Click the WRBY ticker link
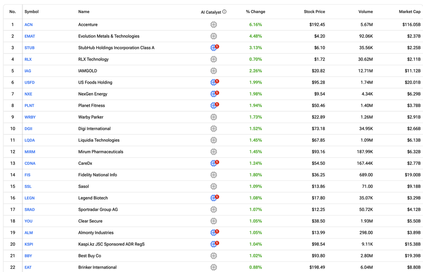This screenshot has height=272, width=423. click(x=30, y=117)
